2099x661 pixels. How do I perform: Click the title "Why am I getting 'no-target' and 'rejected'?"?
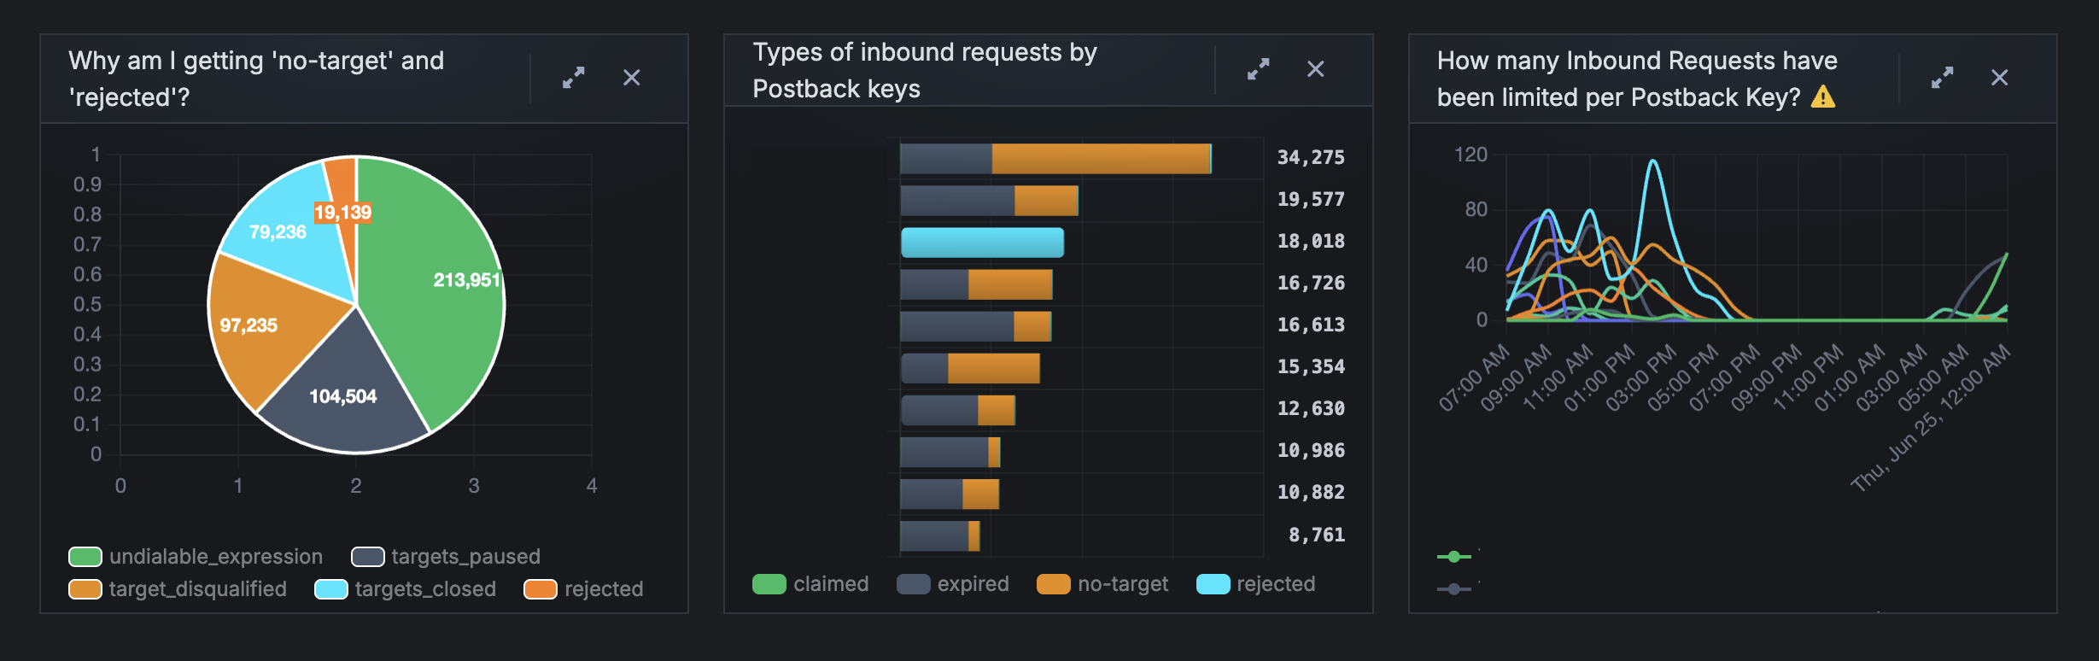pos(256,79)
